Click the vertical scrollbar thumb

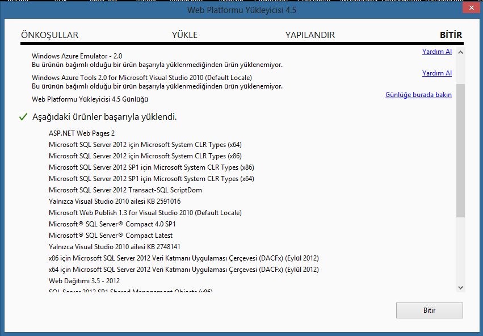(x=460, y=150)
